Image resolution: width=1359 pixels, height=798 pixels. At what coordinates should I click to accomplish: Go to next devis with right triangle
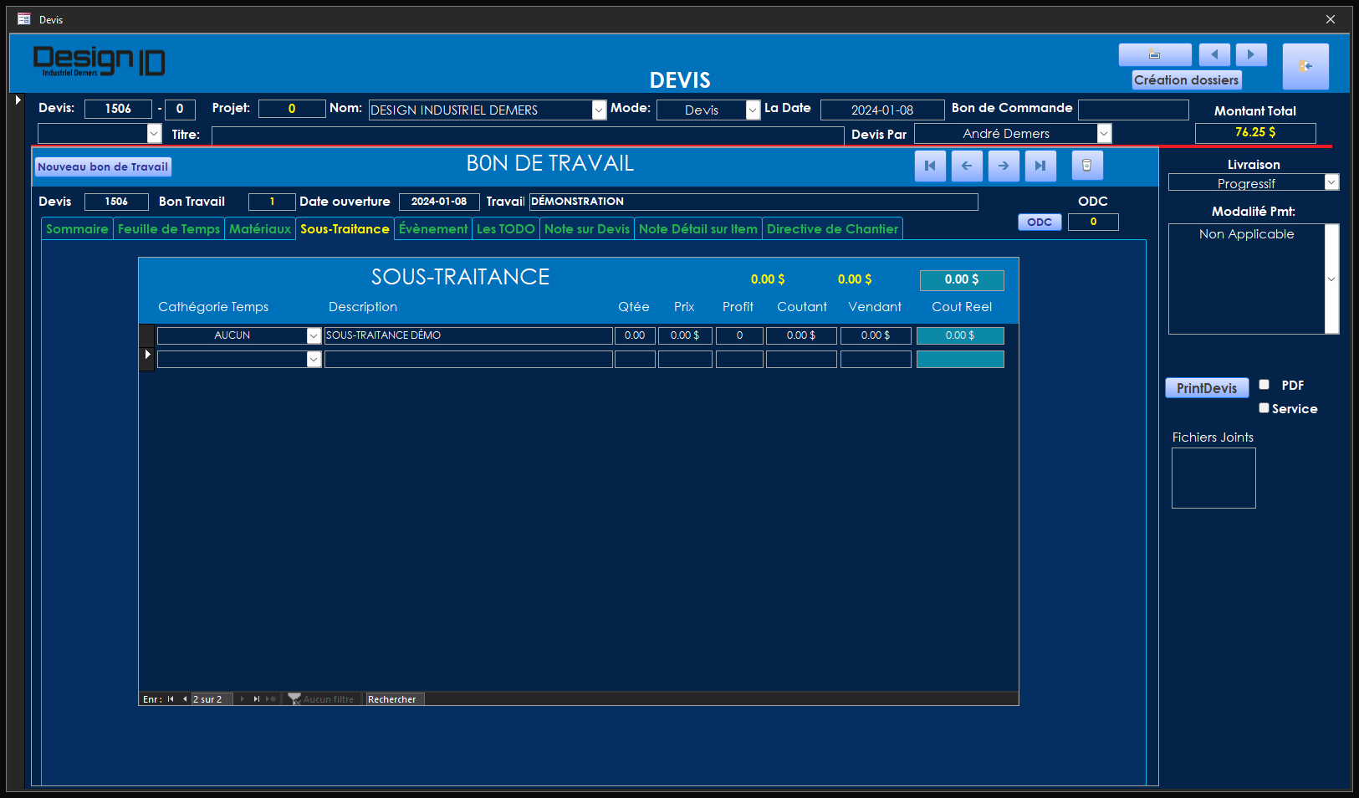[x=1251, y=55]
